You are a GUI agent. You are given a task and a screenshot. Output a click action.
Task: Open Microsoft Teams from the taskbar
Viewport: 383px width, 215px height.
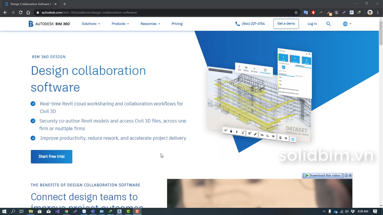click(x=93, y=211)
